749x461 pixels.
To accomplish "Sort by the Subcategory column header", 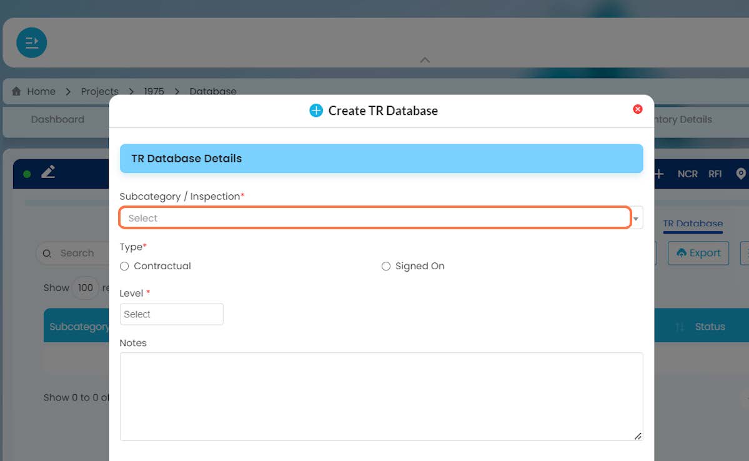I will [79, 327].
